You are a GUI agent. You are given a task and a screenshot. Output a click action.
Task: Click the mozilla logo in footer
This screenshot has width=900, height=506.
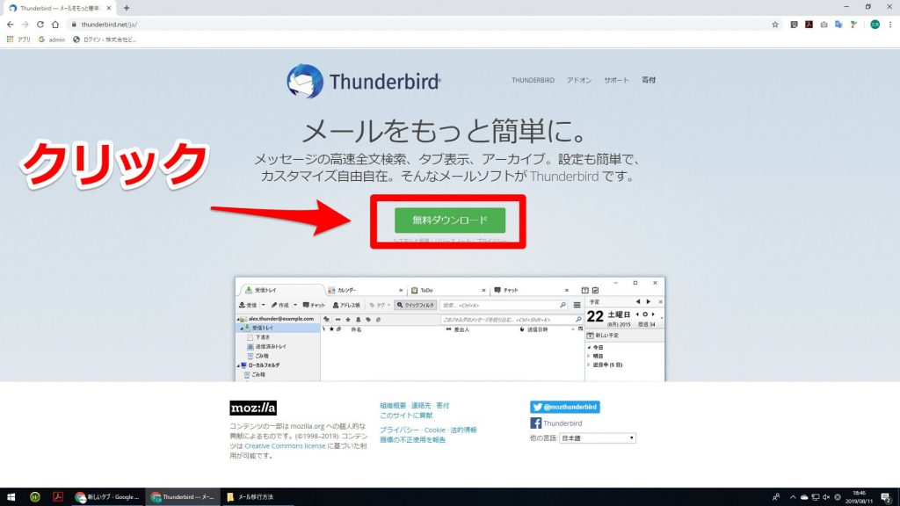253,408
